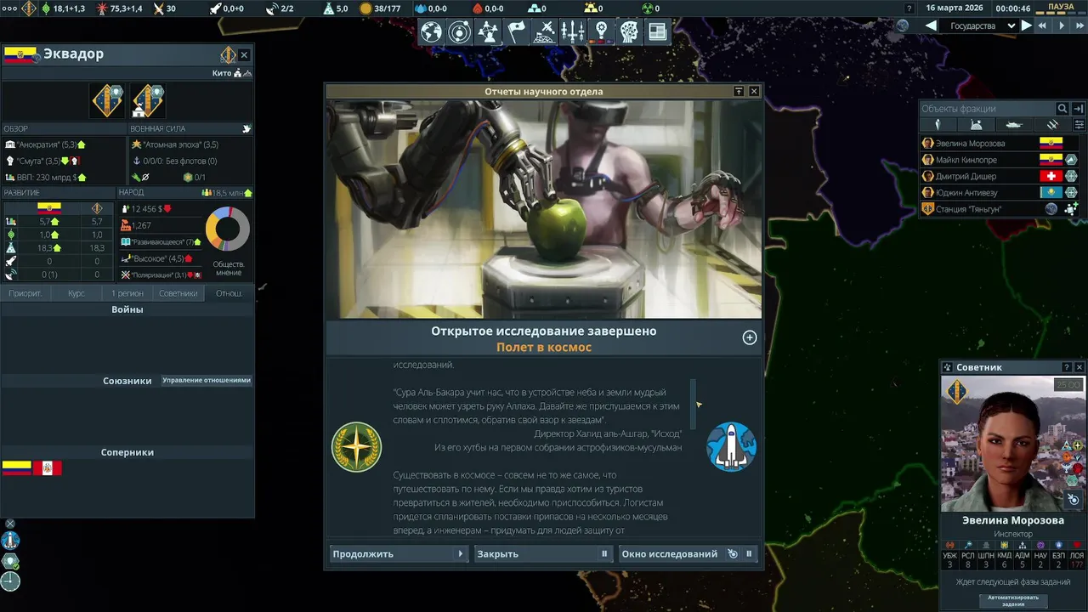
Task: Click the pause toggle on Research window button
Action: coord(749,554)
